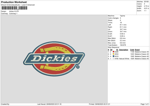Click the Trims value 16

point(121,22)
